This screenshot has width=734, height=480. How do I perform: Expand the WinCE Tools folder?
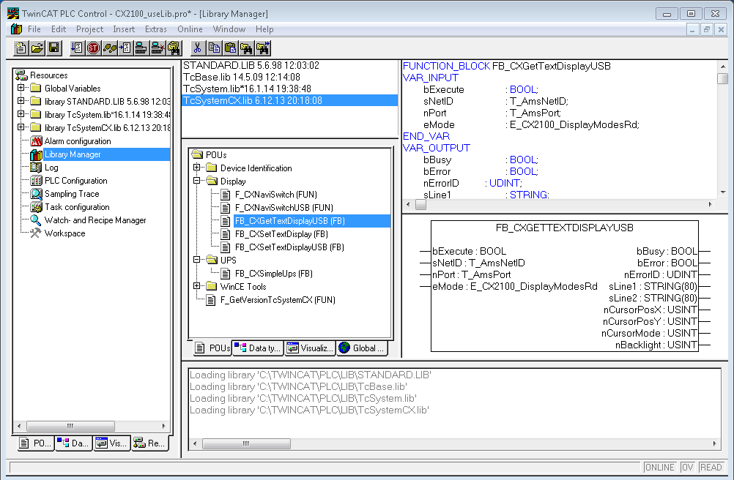196,285
